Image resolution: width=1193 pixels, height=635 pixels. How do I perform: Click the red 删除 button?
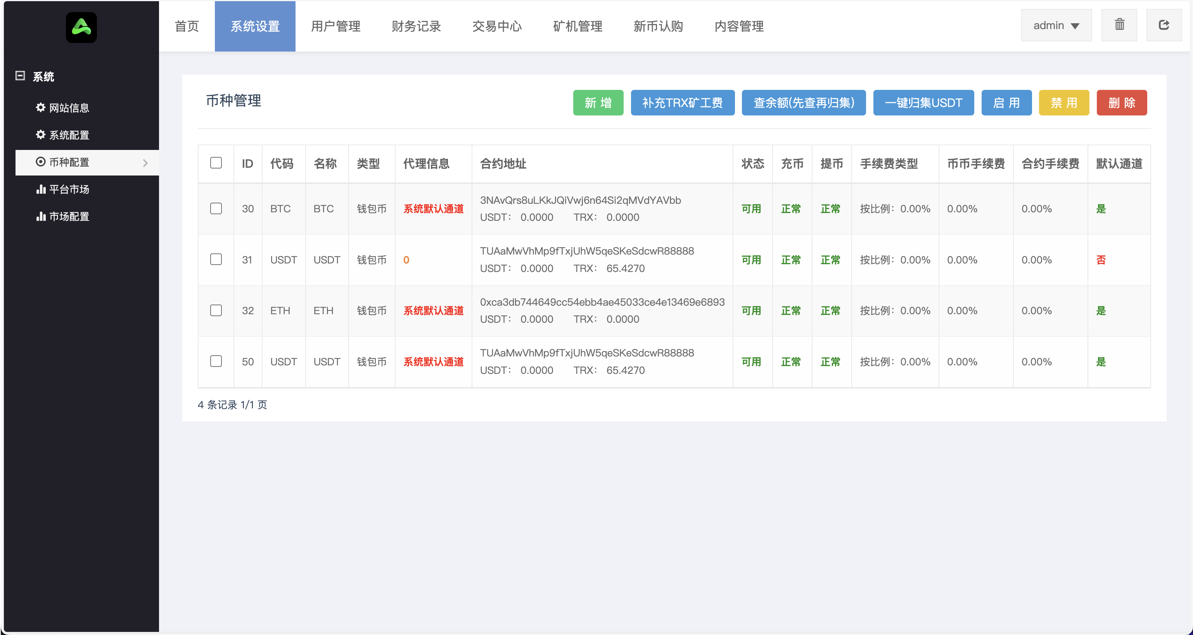[1122, 103]
